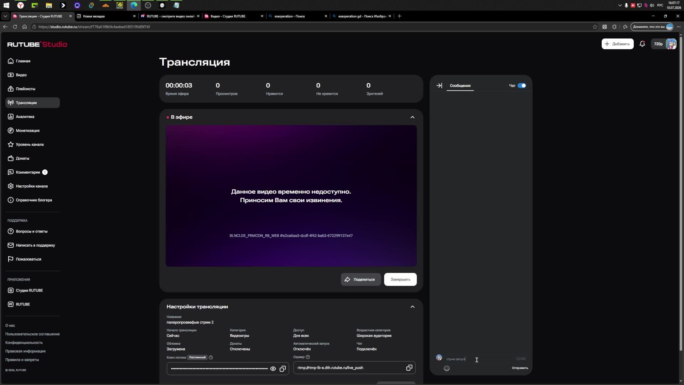The image size is (684, 385).
Task: Toggle the Чат switch
Action: point(522,86)
